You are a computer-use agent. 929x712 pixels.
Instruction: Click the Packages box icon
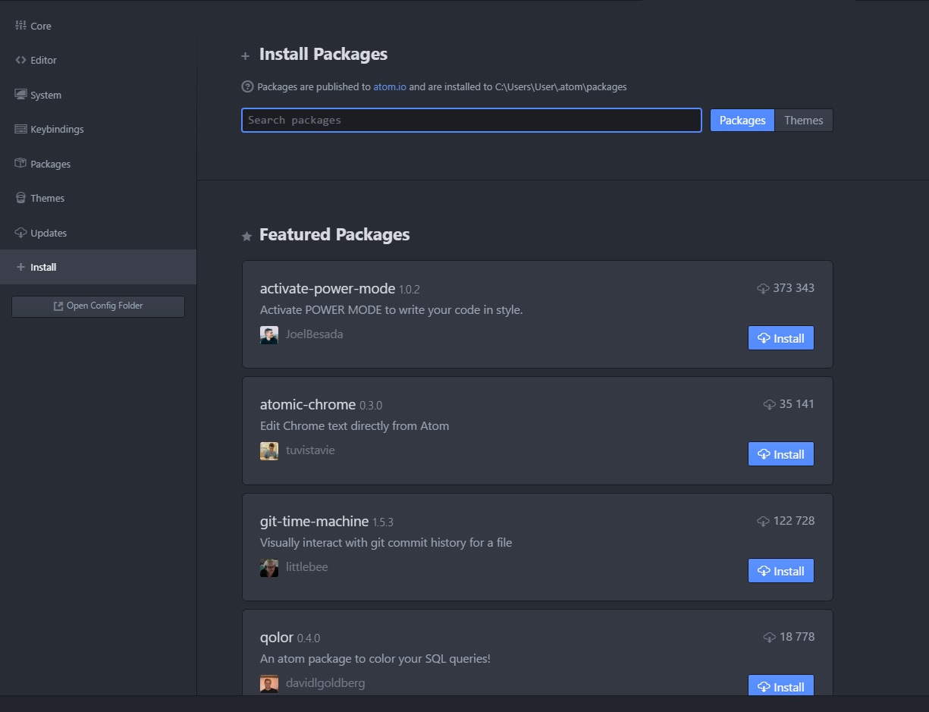point(20,164)
